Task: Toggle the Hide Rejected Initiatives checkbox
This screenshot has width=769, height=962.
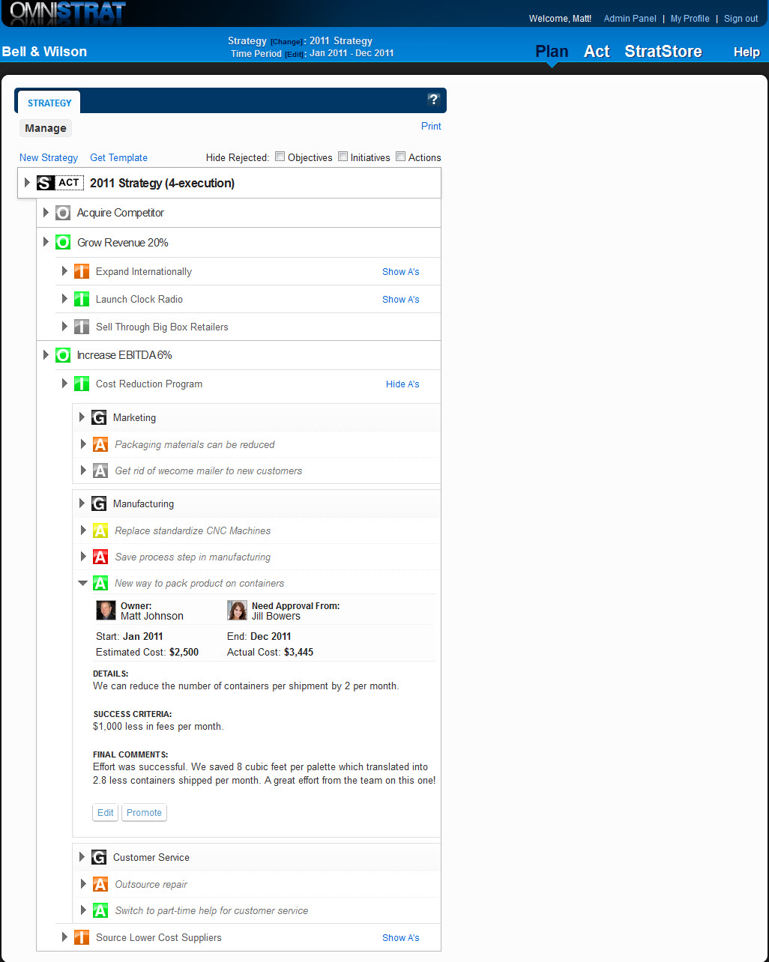Action: coord(343,157)
